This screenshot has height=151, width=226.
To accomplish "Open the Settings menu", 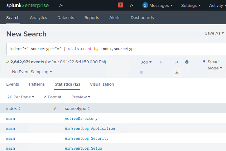I will coord(191,6).
